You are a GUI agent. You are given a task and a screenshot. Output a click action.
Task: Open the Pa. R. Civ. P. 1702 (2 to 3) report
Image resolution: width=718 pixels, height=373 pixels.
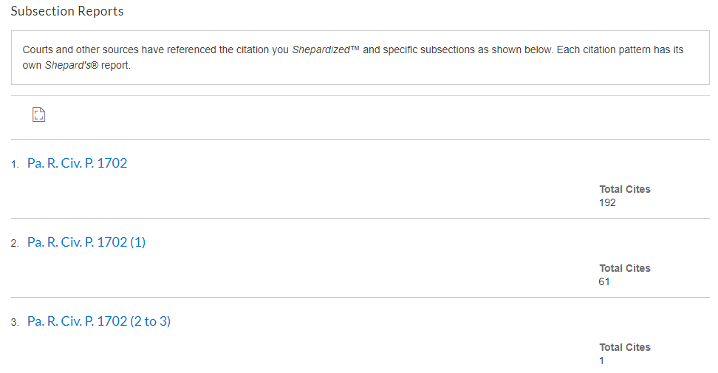[99, 322]
